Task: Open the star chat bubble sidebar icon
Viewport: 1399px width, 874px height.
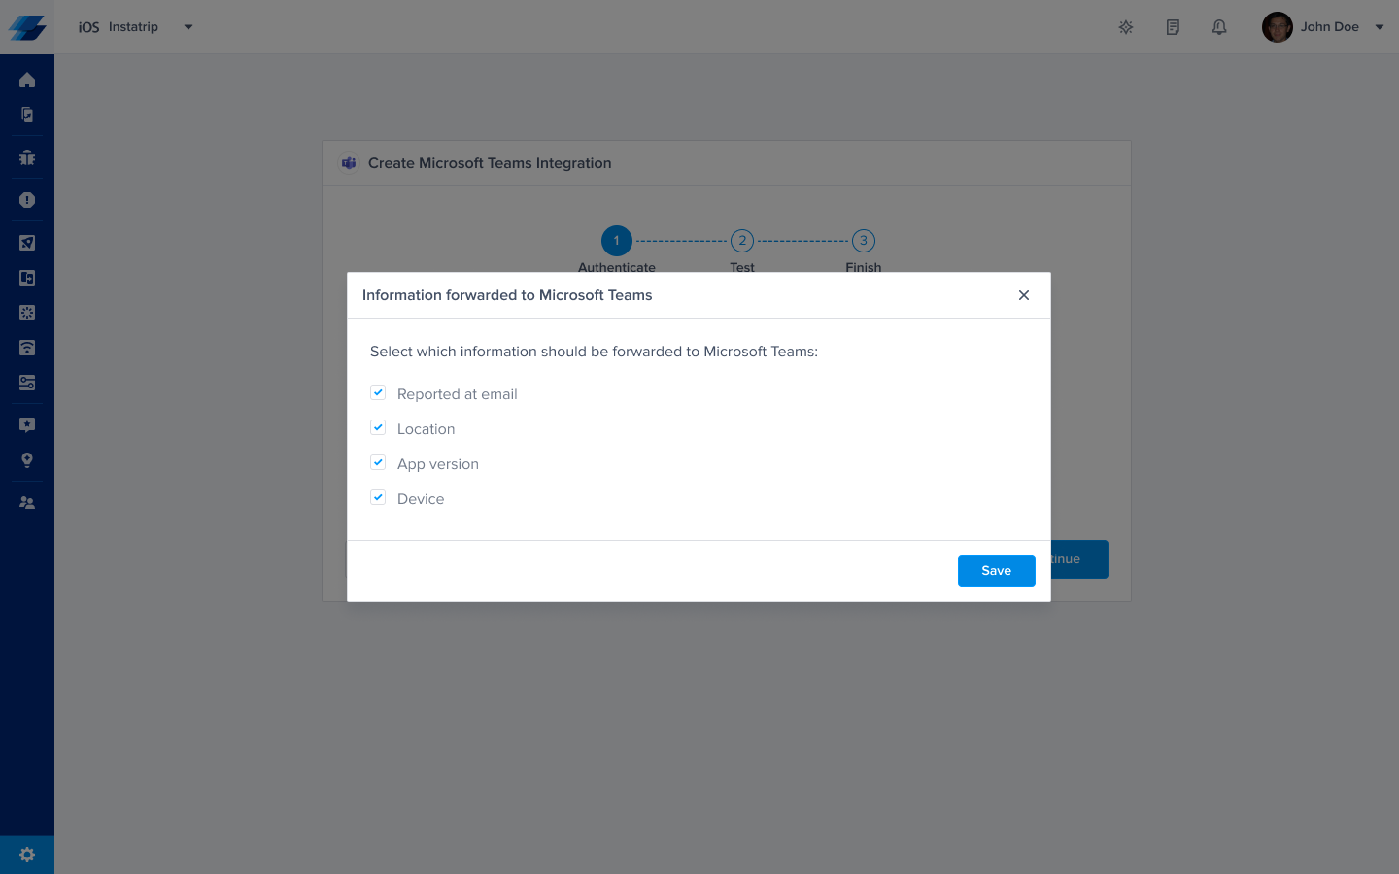Action: click(27, 424)
